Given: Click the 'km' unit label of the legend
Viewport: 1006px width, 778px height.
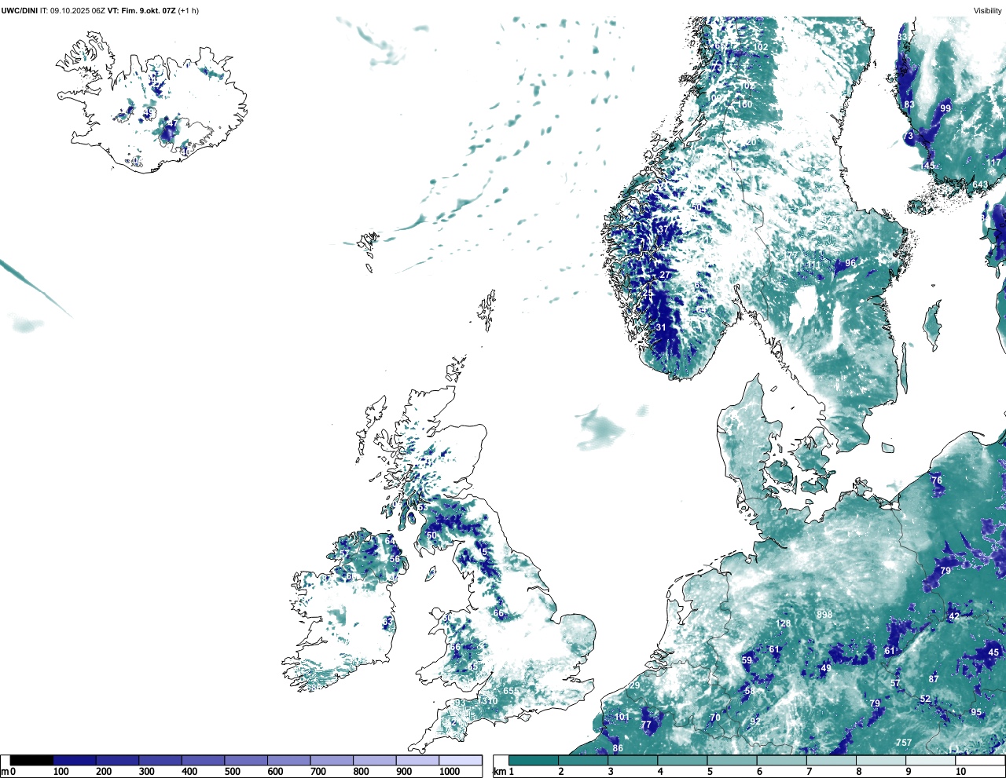Looking at the screenshot, I should click(x=499, y=772).
